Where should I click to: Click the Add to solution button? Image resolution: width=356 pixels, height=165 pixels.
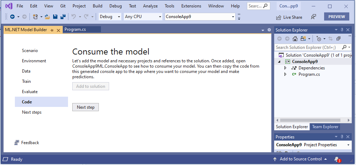click(x=91, y=86)
